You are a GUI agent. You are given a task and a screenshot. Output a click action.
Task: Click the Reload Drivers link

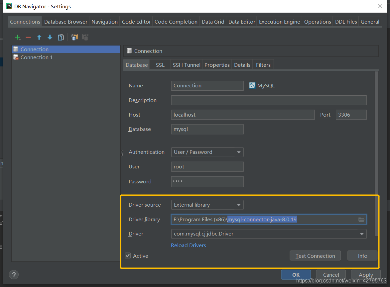coord(189,245)
